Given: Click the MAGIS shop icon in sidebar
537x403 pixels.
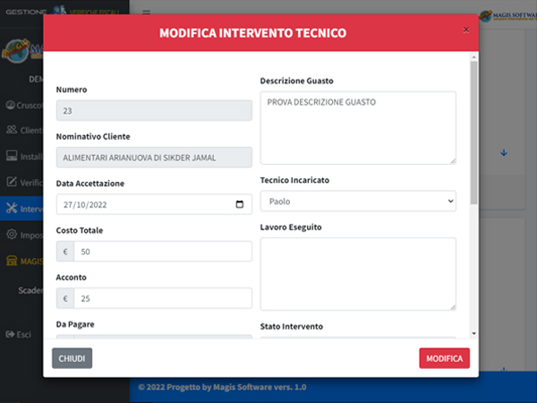Looking at the screenshot, I should click(12, 261).
